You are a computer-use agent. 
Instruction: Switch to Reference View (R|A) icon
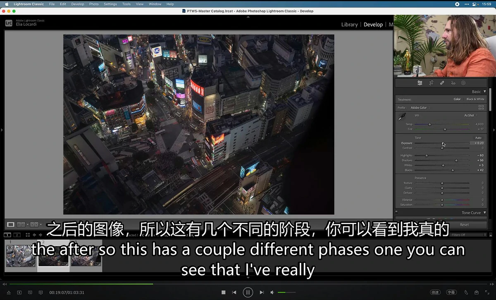coord(21,224)
